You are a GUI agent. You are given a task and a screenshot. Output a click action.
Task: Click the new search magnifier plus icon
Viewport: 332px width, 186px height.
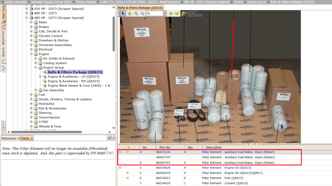[x=3, y=68]
